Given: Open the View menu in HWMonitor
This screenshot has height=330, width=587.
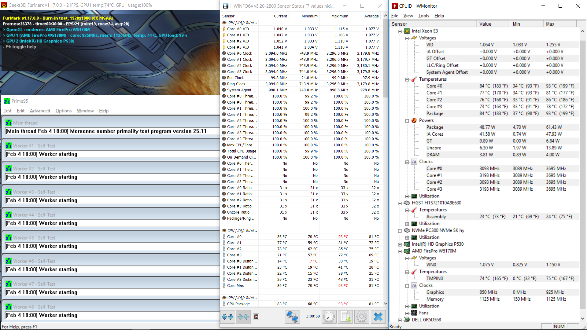Looking at the screenshot, I should (408, 16).
